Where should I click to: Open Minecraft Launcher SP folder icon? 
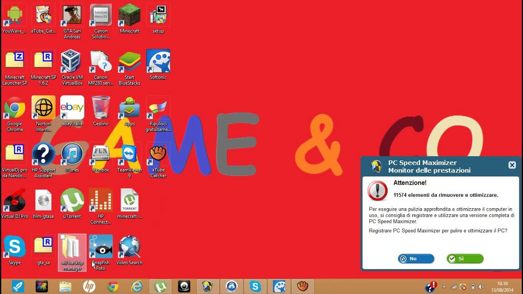[x=15, y=68]
